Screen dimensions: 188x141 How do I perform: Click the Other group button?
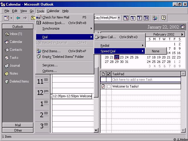[18, 130]
